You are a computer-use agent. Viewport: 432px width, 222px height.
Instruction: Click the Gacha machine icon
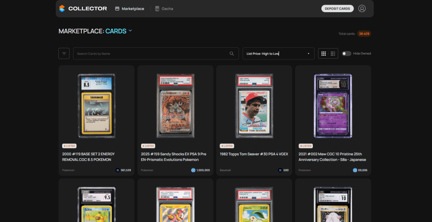point(157,8)
